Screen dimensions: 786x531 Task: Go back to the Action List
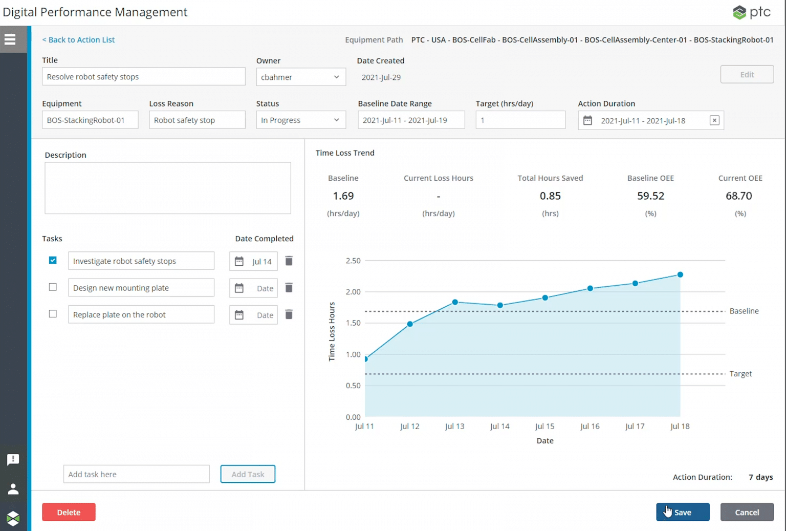(x=78, y=39)
